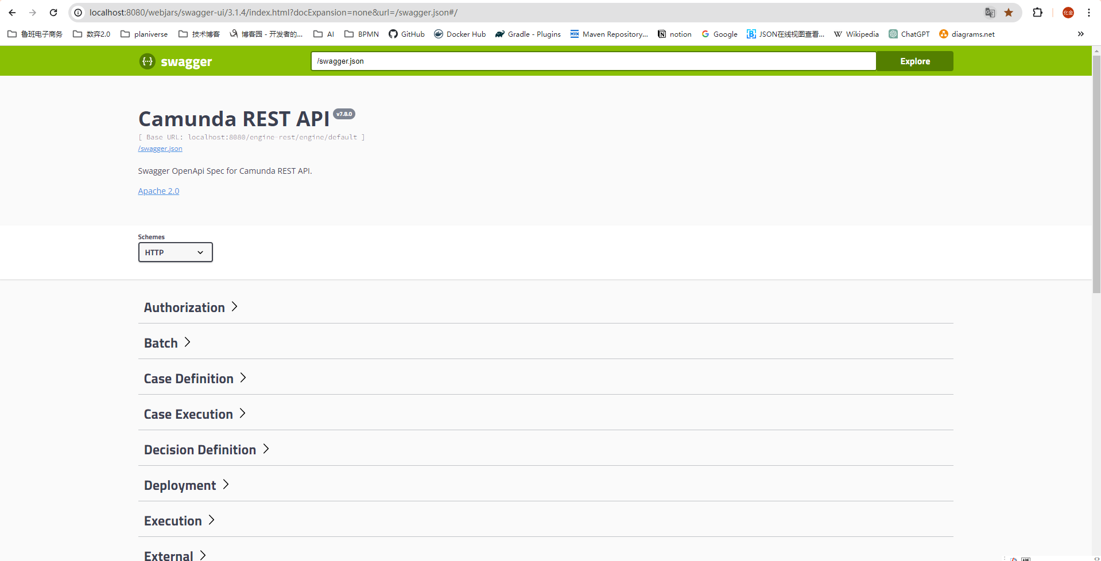Click the swagger.json URL input field

coord(594,61)
